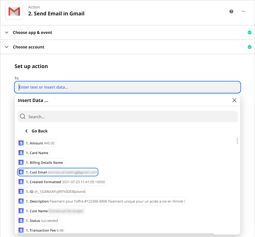Click the Gmail app icon
This screenshot has width=255, height=237.
(x=14, y=11)
